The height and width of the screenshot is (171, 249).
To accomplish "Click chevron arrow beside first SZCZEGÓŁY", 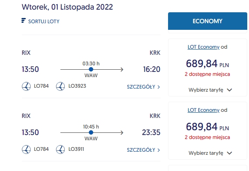I will (x=158, y=87).
